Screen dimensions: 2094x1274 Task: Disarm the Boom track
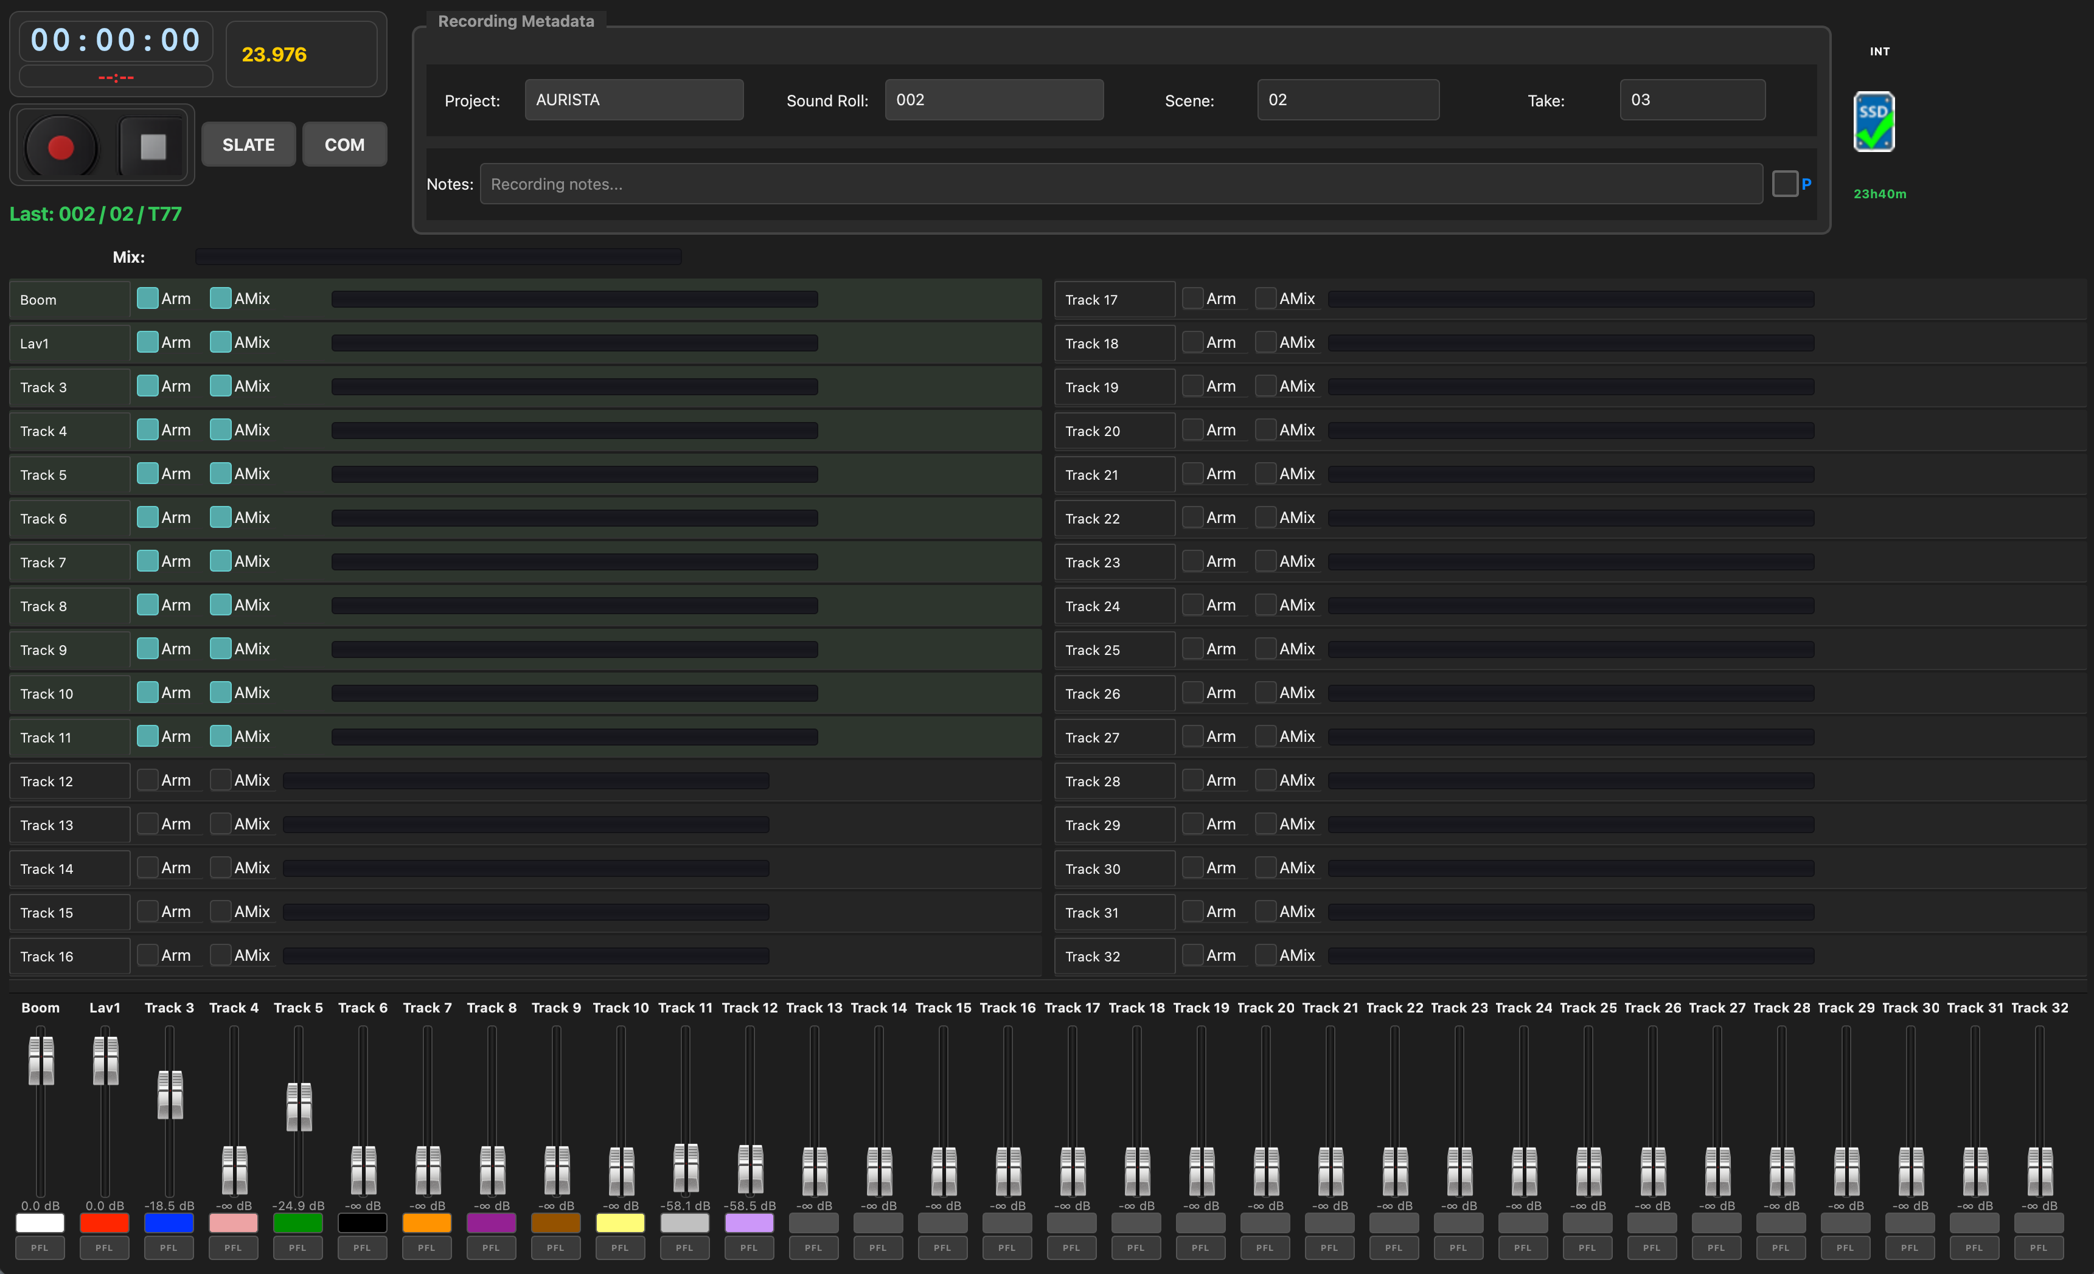[148, 298]
